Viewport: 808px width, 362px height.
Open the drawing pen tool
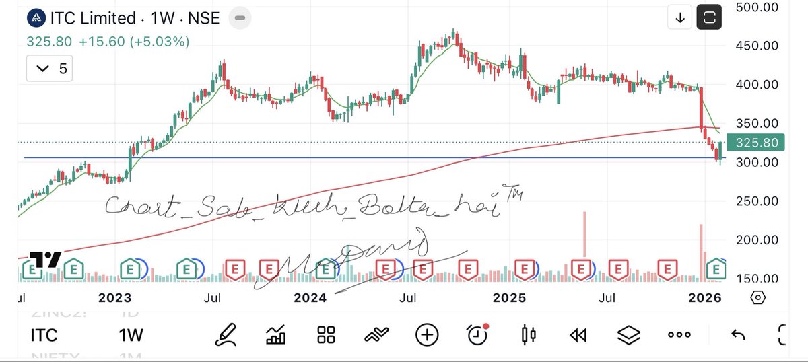(x=227, y=334)
